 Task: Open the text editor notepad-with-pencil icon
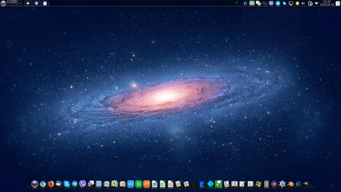[242, 184]
